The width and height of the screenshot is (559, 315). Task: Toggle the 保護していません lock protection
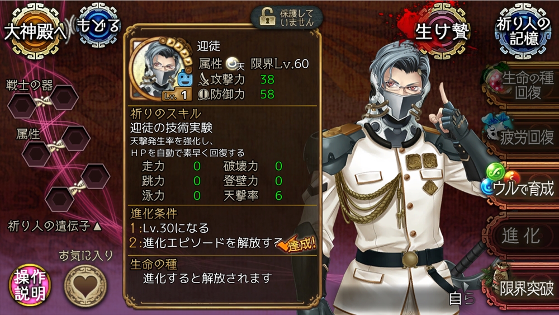tap(287, 17)
